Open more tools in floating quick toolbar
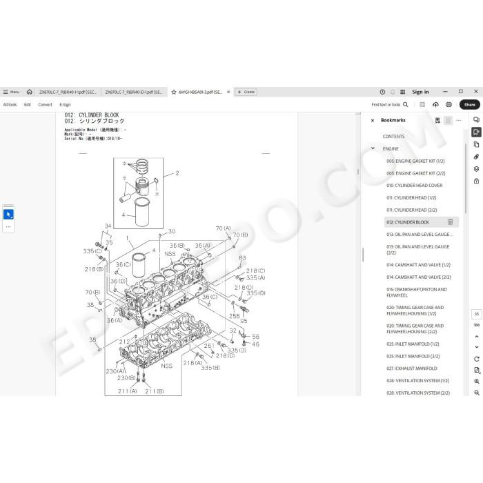The image size is (483, 483). [8, 227]
